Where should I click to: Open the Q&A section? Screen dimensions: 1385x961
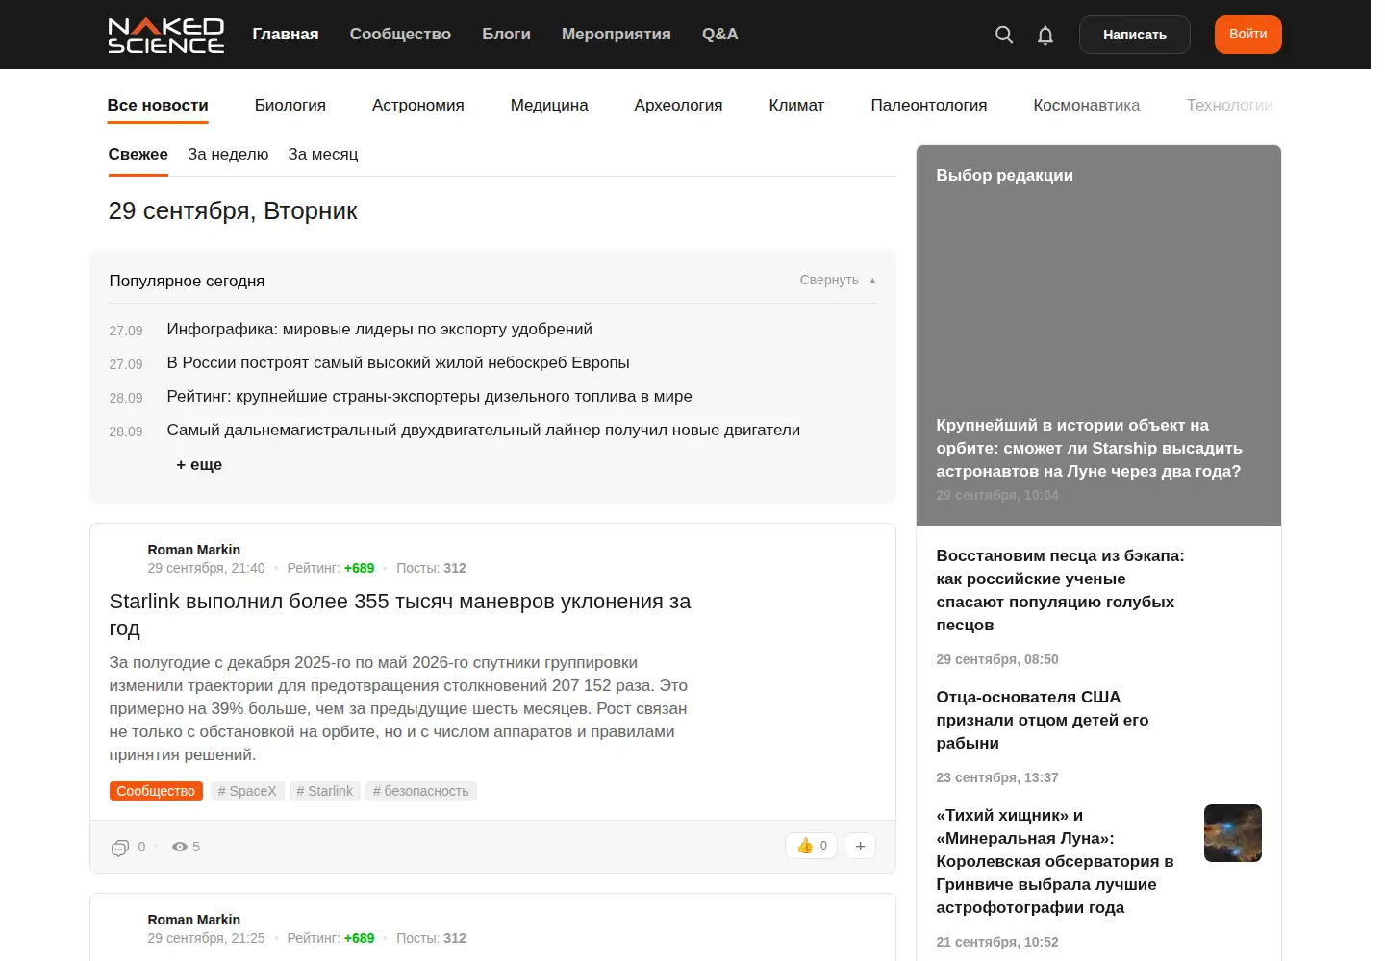pos(720,34)
